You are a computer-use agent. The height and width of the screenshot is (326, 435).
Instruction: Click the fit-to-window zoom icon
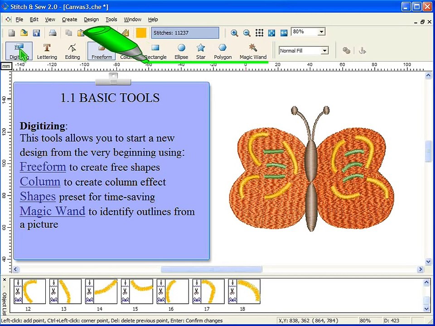(271, 33)
